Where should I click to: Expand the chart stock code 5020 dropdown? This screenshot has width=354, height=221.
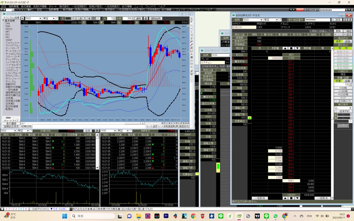click(40, 18)
